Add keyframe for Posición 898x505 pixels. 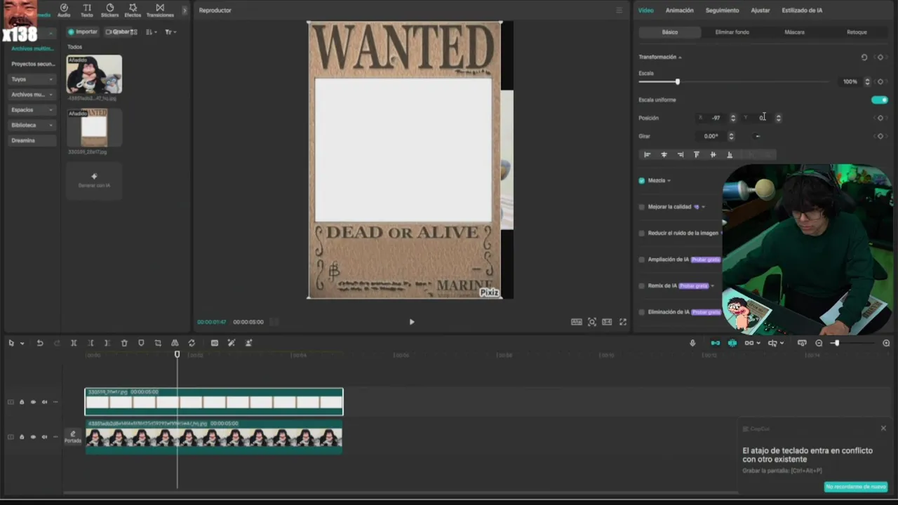[x=880, y=118]
